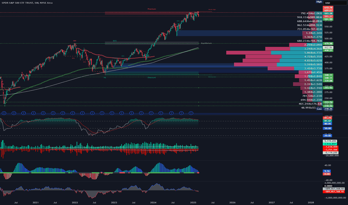Click the 81.47 oscillator value label
The width and height of the screenshot is (348, 205).
point(327,121)
